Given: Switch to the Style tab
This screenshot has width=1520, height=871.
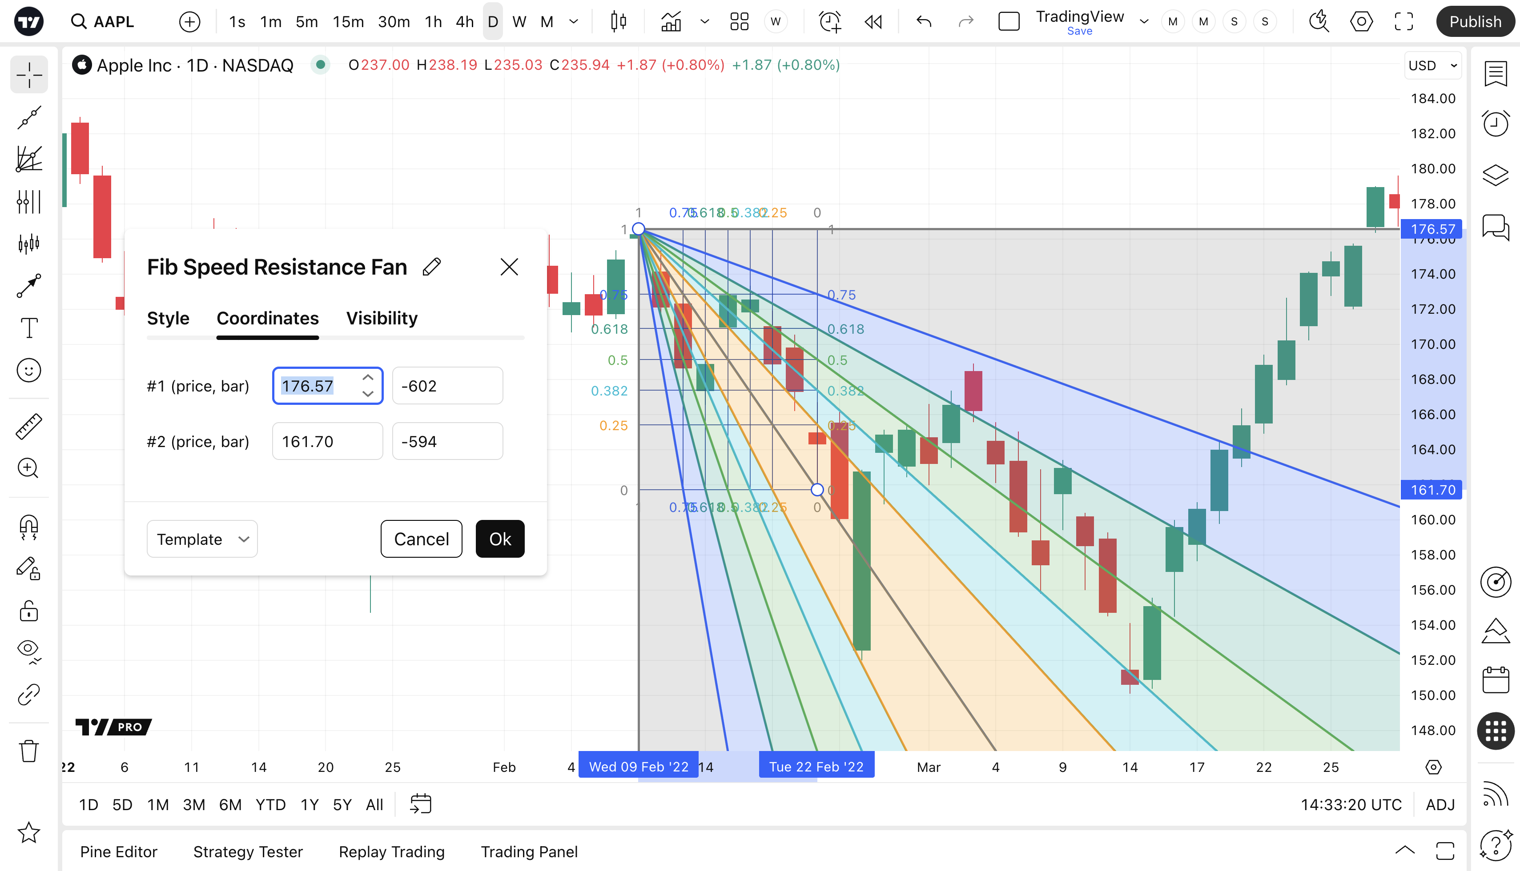Looking at the screenshot, I should [x=168, y=318].
